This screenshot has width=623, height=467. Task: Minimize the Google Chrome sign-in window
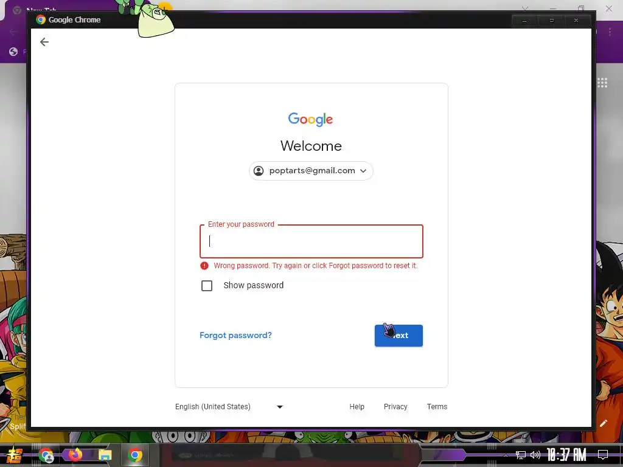(524, 20)
